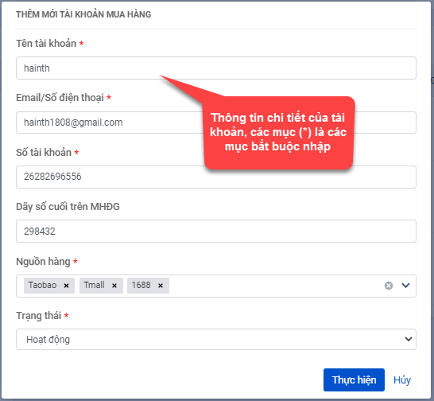Viewport: 434px width, 401px height.
Task: Remove the Tmall source tag
Action: tap(114, 286)
